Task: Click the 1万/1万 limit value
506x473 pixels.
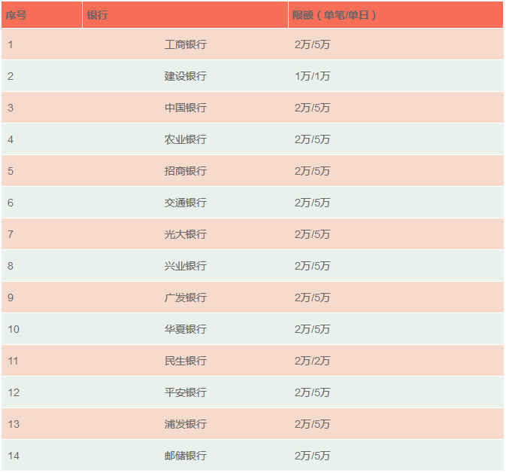Action: (x=312, y=76)
